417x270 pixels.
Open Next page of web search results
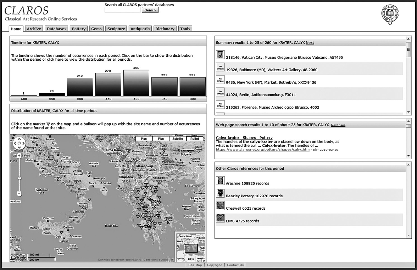tap(338, 125)
